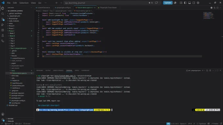Open the Search view in activity bar
Image resolution: width=223 pixels, height=125 pixels.
click(x=3, y=14)
